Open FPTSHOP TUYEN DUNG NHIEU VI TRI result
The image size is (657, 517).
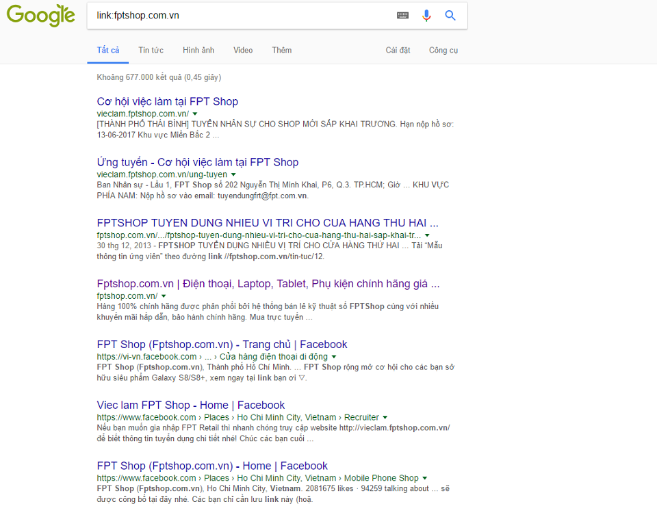pyautogui.click(x=268, y=223)
